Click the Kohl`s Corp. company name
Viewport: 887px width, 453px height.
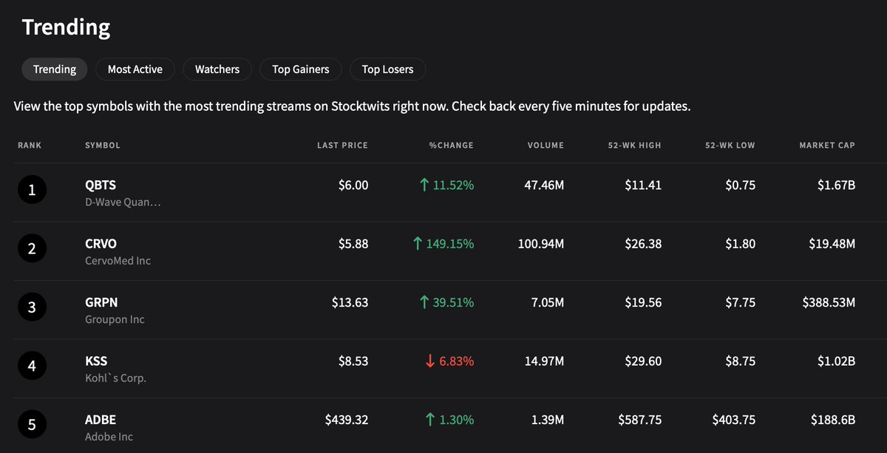(116, 378)
